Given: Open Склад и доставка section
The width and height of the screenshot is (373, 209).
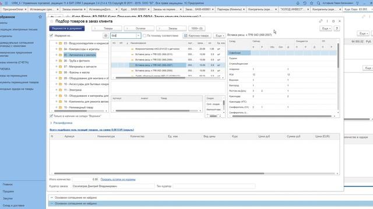Looking at the screenshot, I should (x=13, y=206).
